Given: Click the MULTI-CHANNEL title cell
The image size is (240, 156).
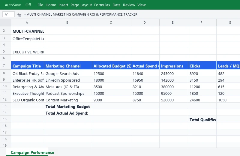Looking at the screenshot, I should [27, 31].
